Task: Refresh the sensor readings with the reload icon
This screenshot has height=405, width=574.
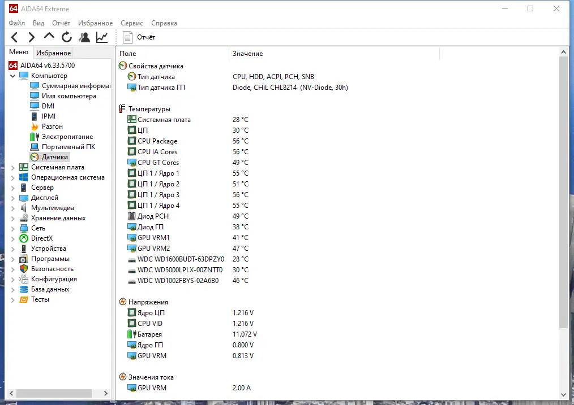Action: pyautogui.click(x=67, y=37)
